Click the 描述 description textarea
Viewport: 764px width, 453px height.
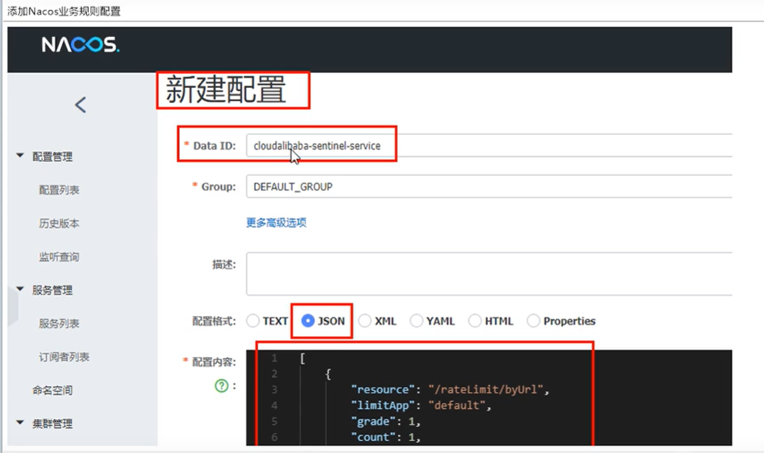tap(489, 273)
